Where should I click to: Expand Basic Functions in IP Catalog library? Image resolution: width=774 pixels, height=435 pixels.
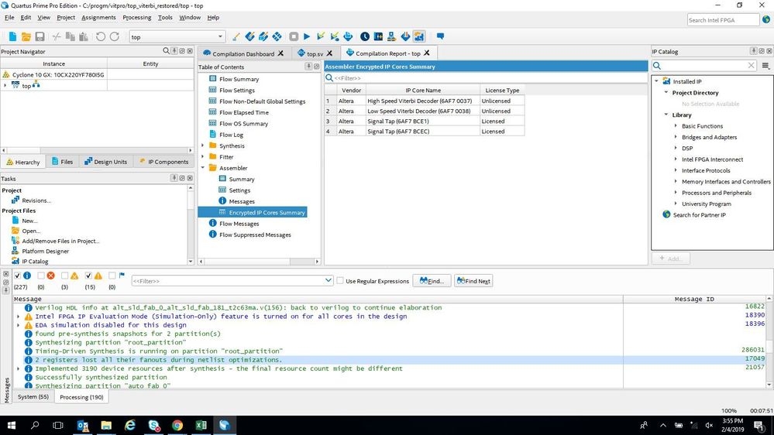(x=676, y=126)
